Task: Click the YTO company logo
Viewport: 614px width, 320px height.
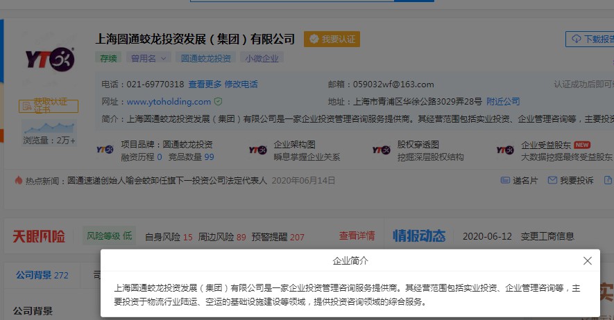Action: tap(50, 60)
